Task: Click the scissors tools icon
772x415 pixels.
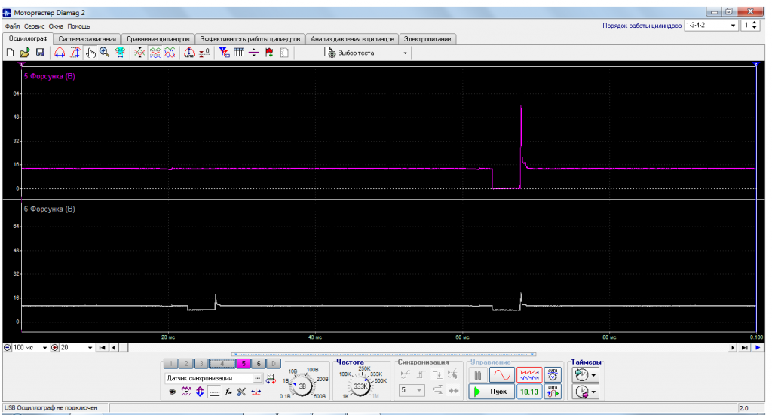Action: pyautogui.click(x=242, y=392)
